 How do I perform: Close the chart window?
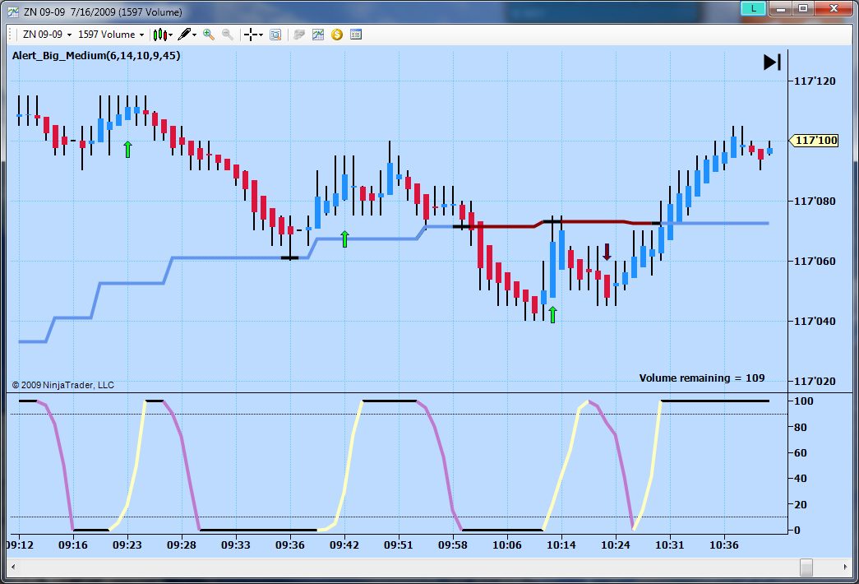click(x=834, y=8)
